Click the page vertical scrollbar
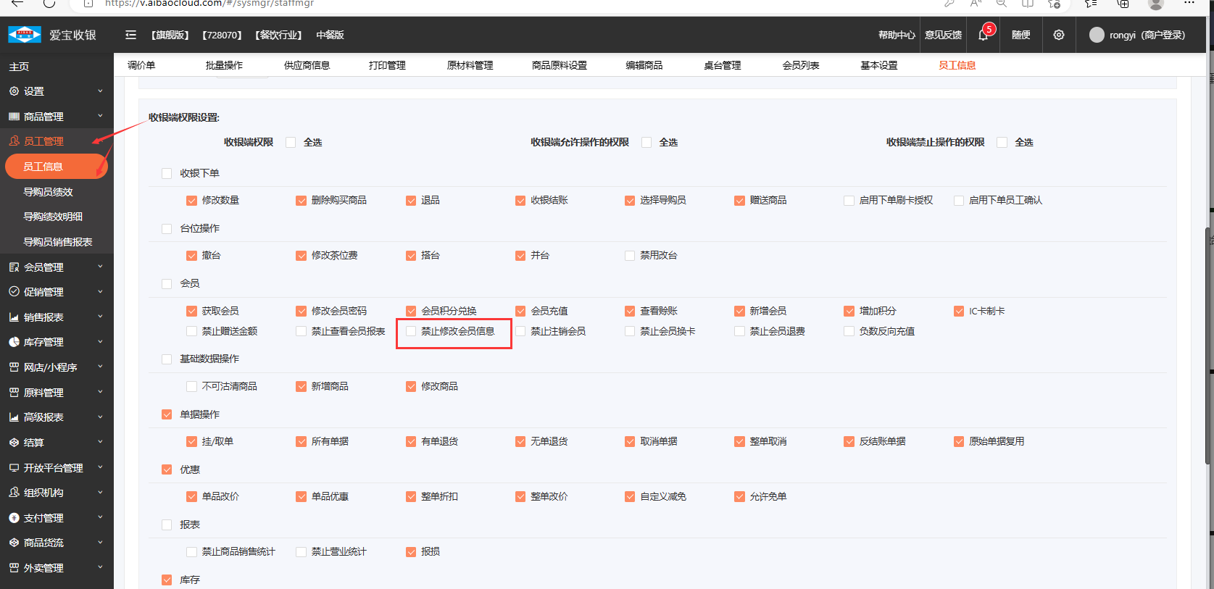 [x=1209, y=346]
